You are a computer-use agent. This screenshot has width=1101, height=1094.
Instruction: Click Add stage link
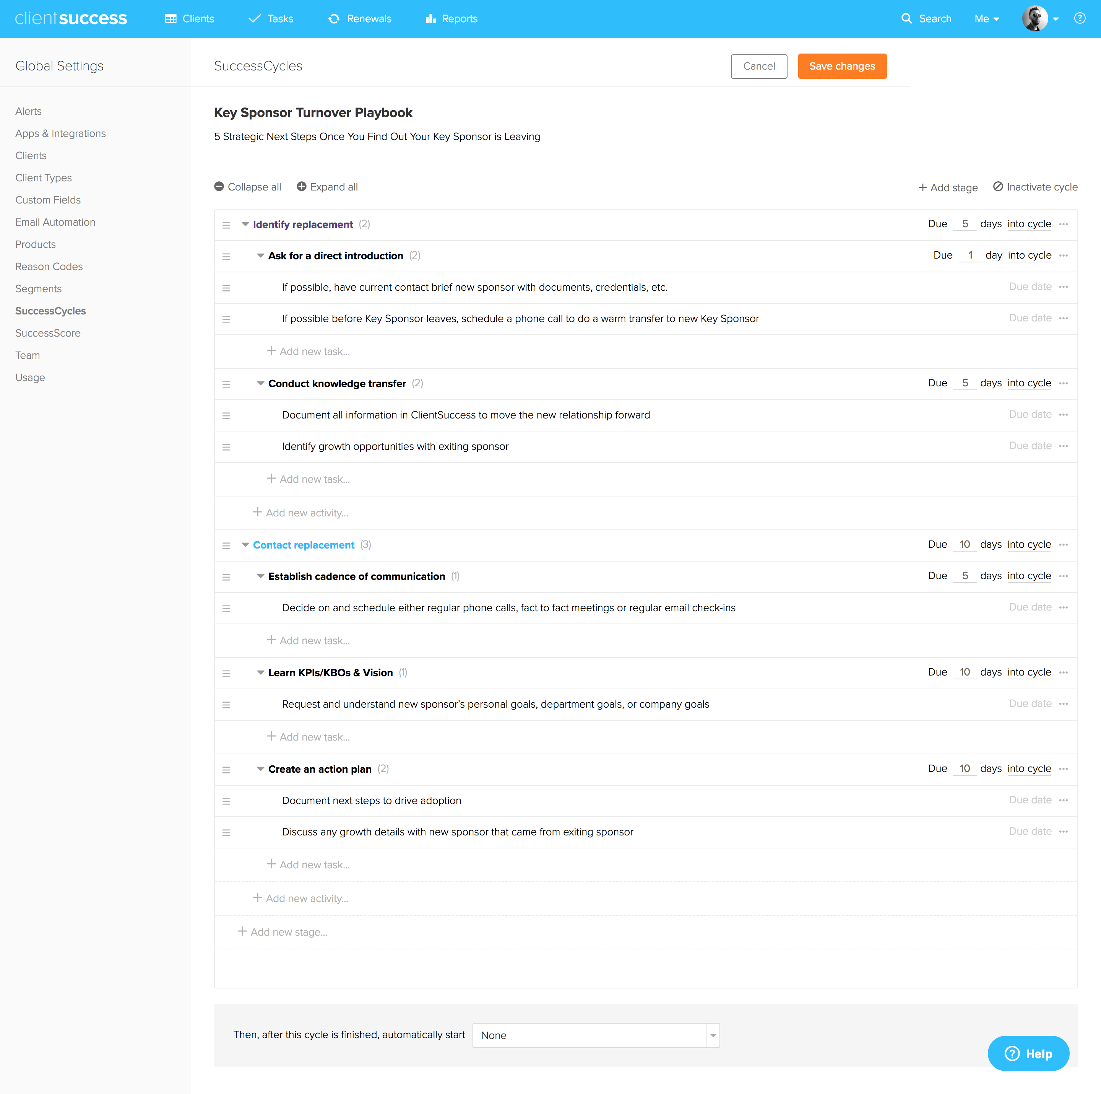click(x=948, y=187)
